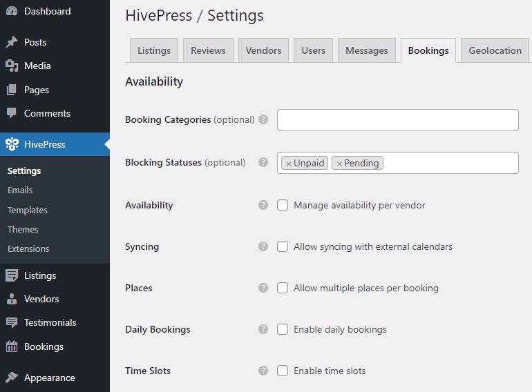The width and height of the screenshot is (532, 392).
Task: Switch to the Listings settings tab
Action: point(154,50)
